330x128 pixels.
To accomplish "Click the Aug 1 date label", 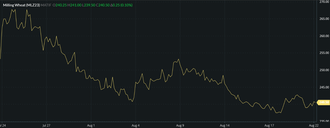I will tap(91, 126).
